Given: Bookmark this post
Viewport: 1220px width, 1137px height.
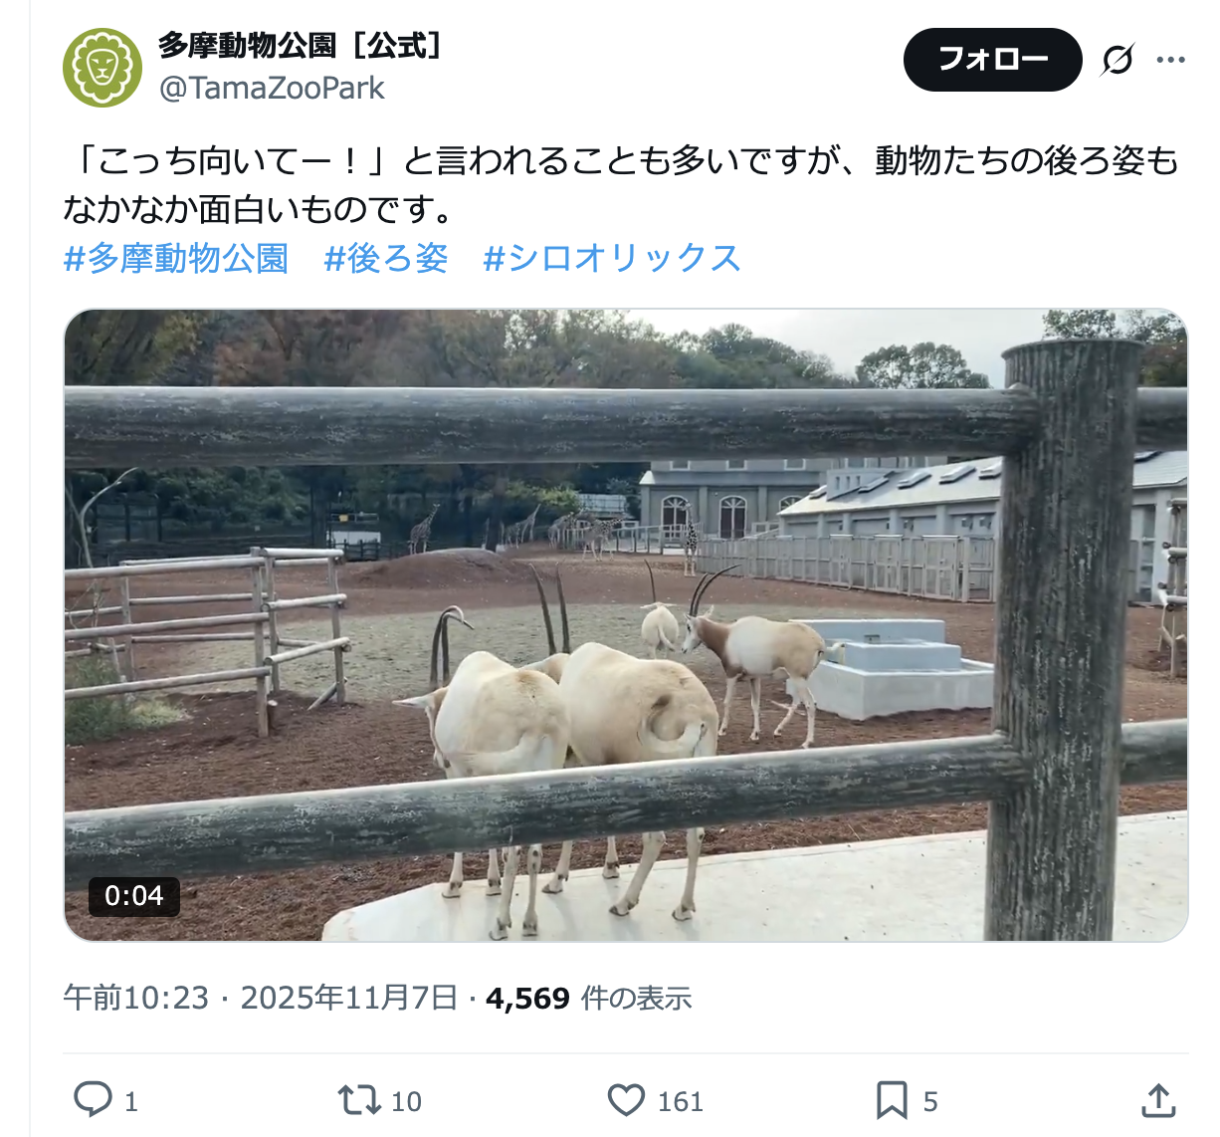Looking at the screenshot, I should coord(892,1100).
